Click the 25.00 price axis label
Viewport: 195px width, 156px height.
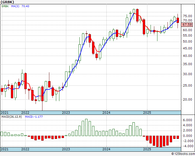[188, 85]
